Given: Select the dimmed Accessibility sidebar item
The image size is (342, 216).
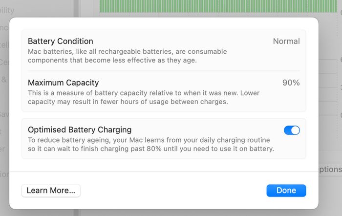Looking at the screenshot, I should [7, 10].
